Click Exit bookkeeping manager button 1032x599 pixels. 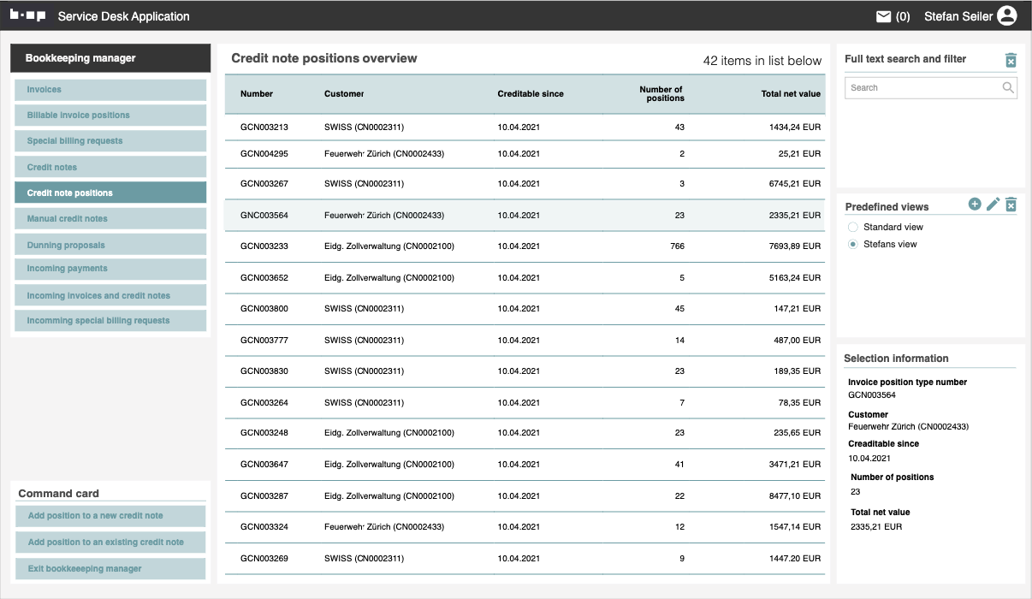(x=110, y=569)
